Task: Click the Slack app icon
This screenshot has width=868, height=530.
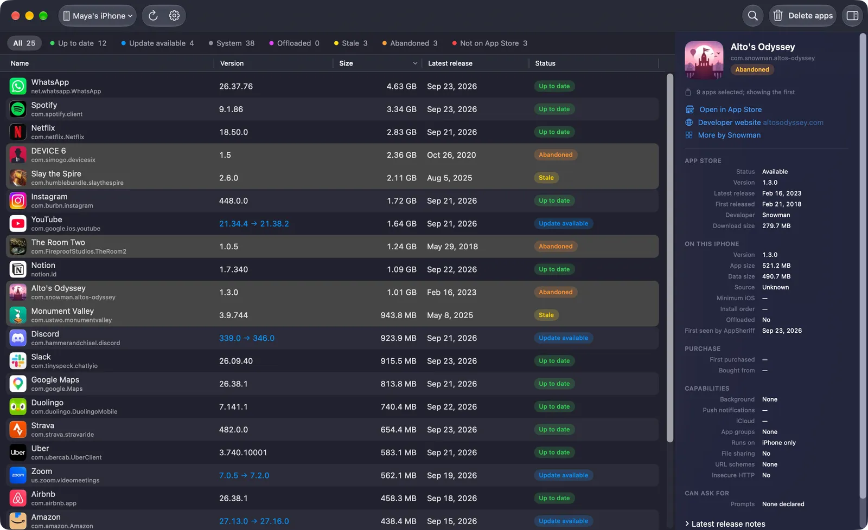Action: (x=18, y=361)
